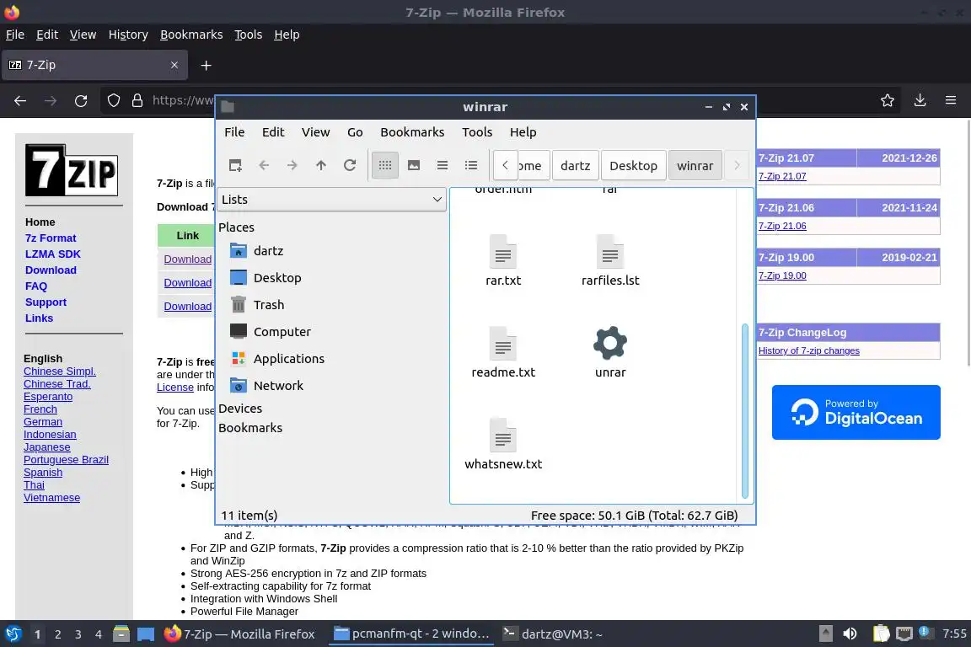
Task: Switch to thumbnail view mode
Action: 414,165
